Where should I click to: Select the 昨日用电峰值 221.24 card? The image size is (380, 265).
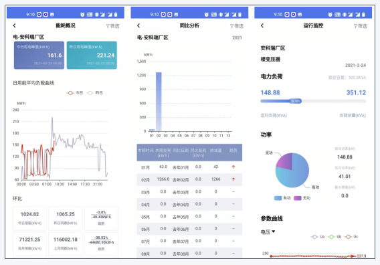click(x=92, y=55)
